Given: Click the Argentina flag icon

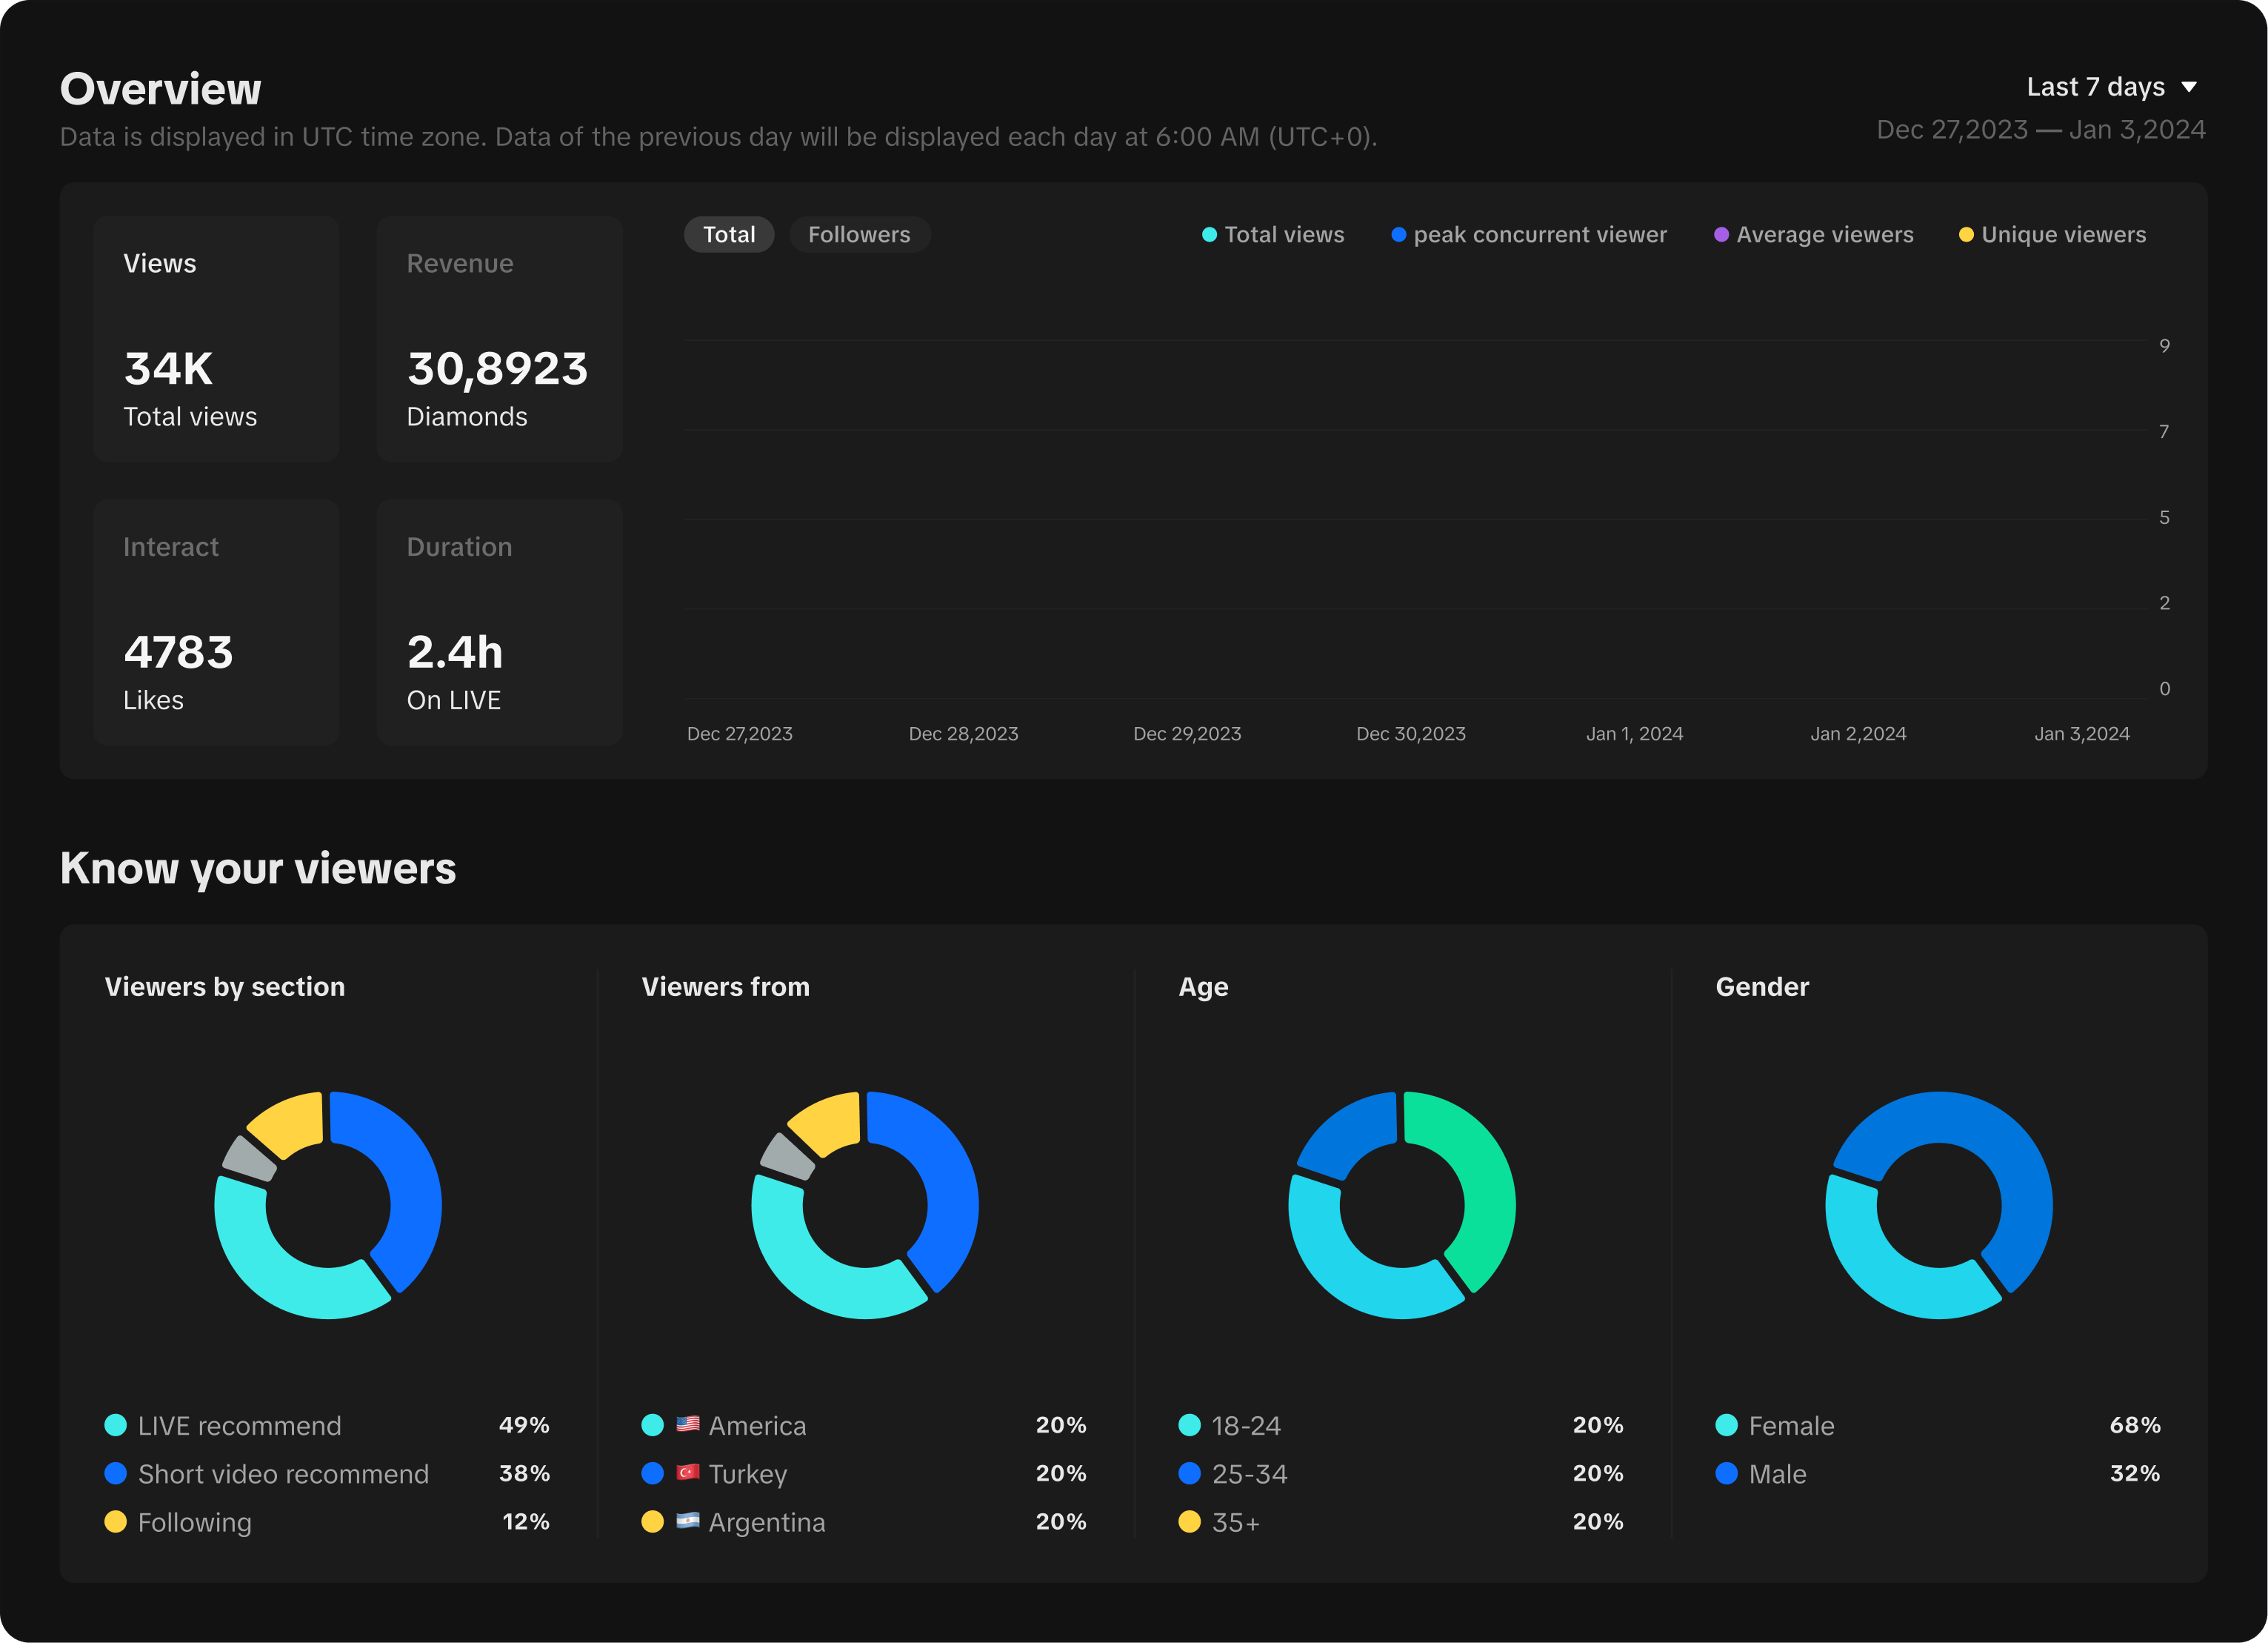Looking at the screenshot, I should 687,1521.
